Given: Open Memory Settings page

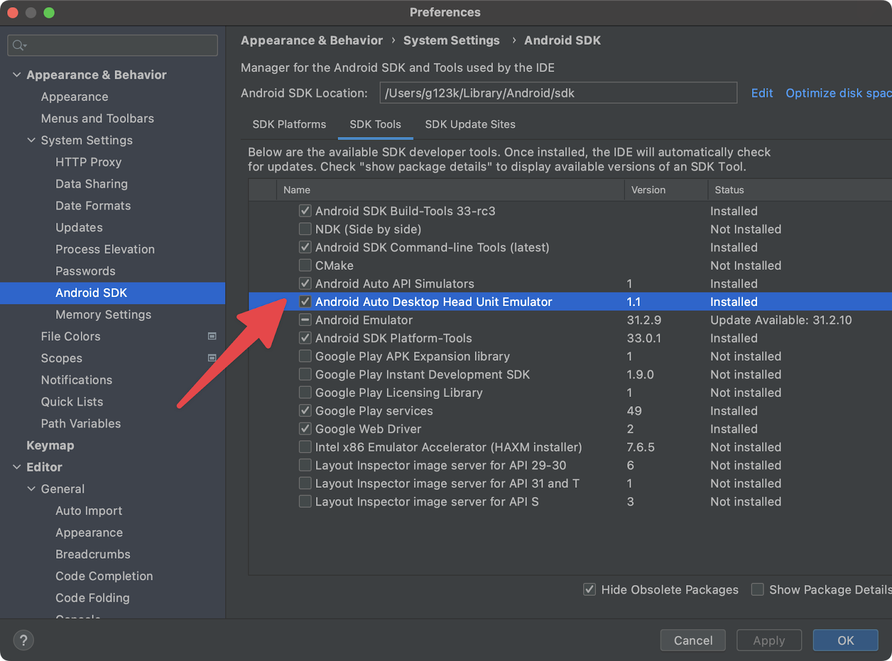Looking at the screenshot, I should click(x=103, y=314).
